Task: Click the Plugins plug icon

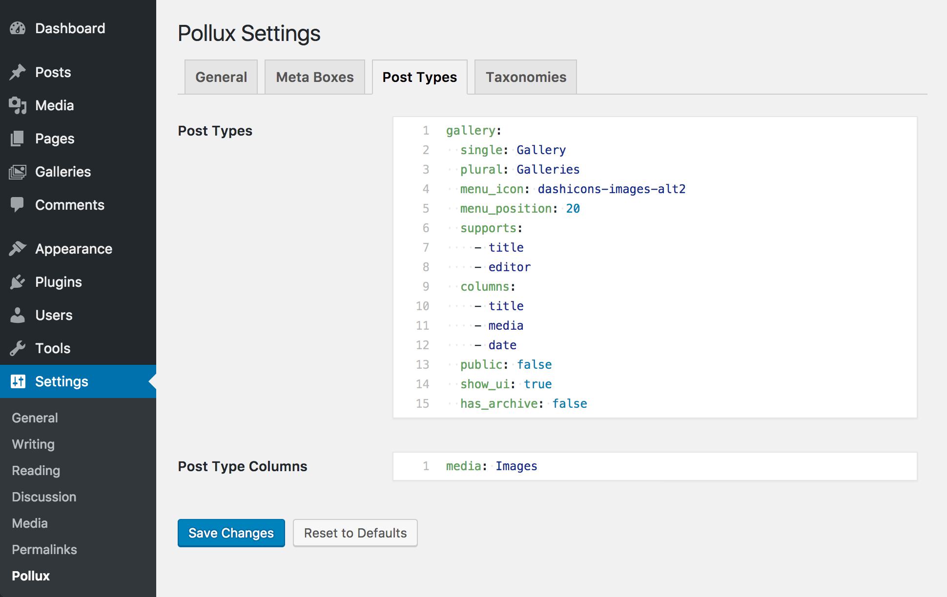Action: (18, 282)
